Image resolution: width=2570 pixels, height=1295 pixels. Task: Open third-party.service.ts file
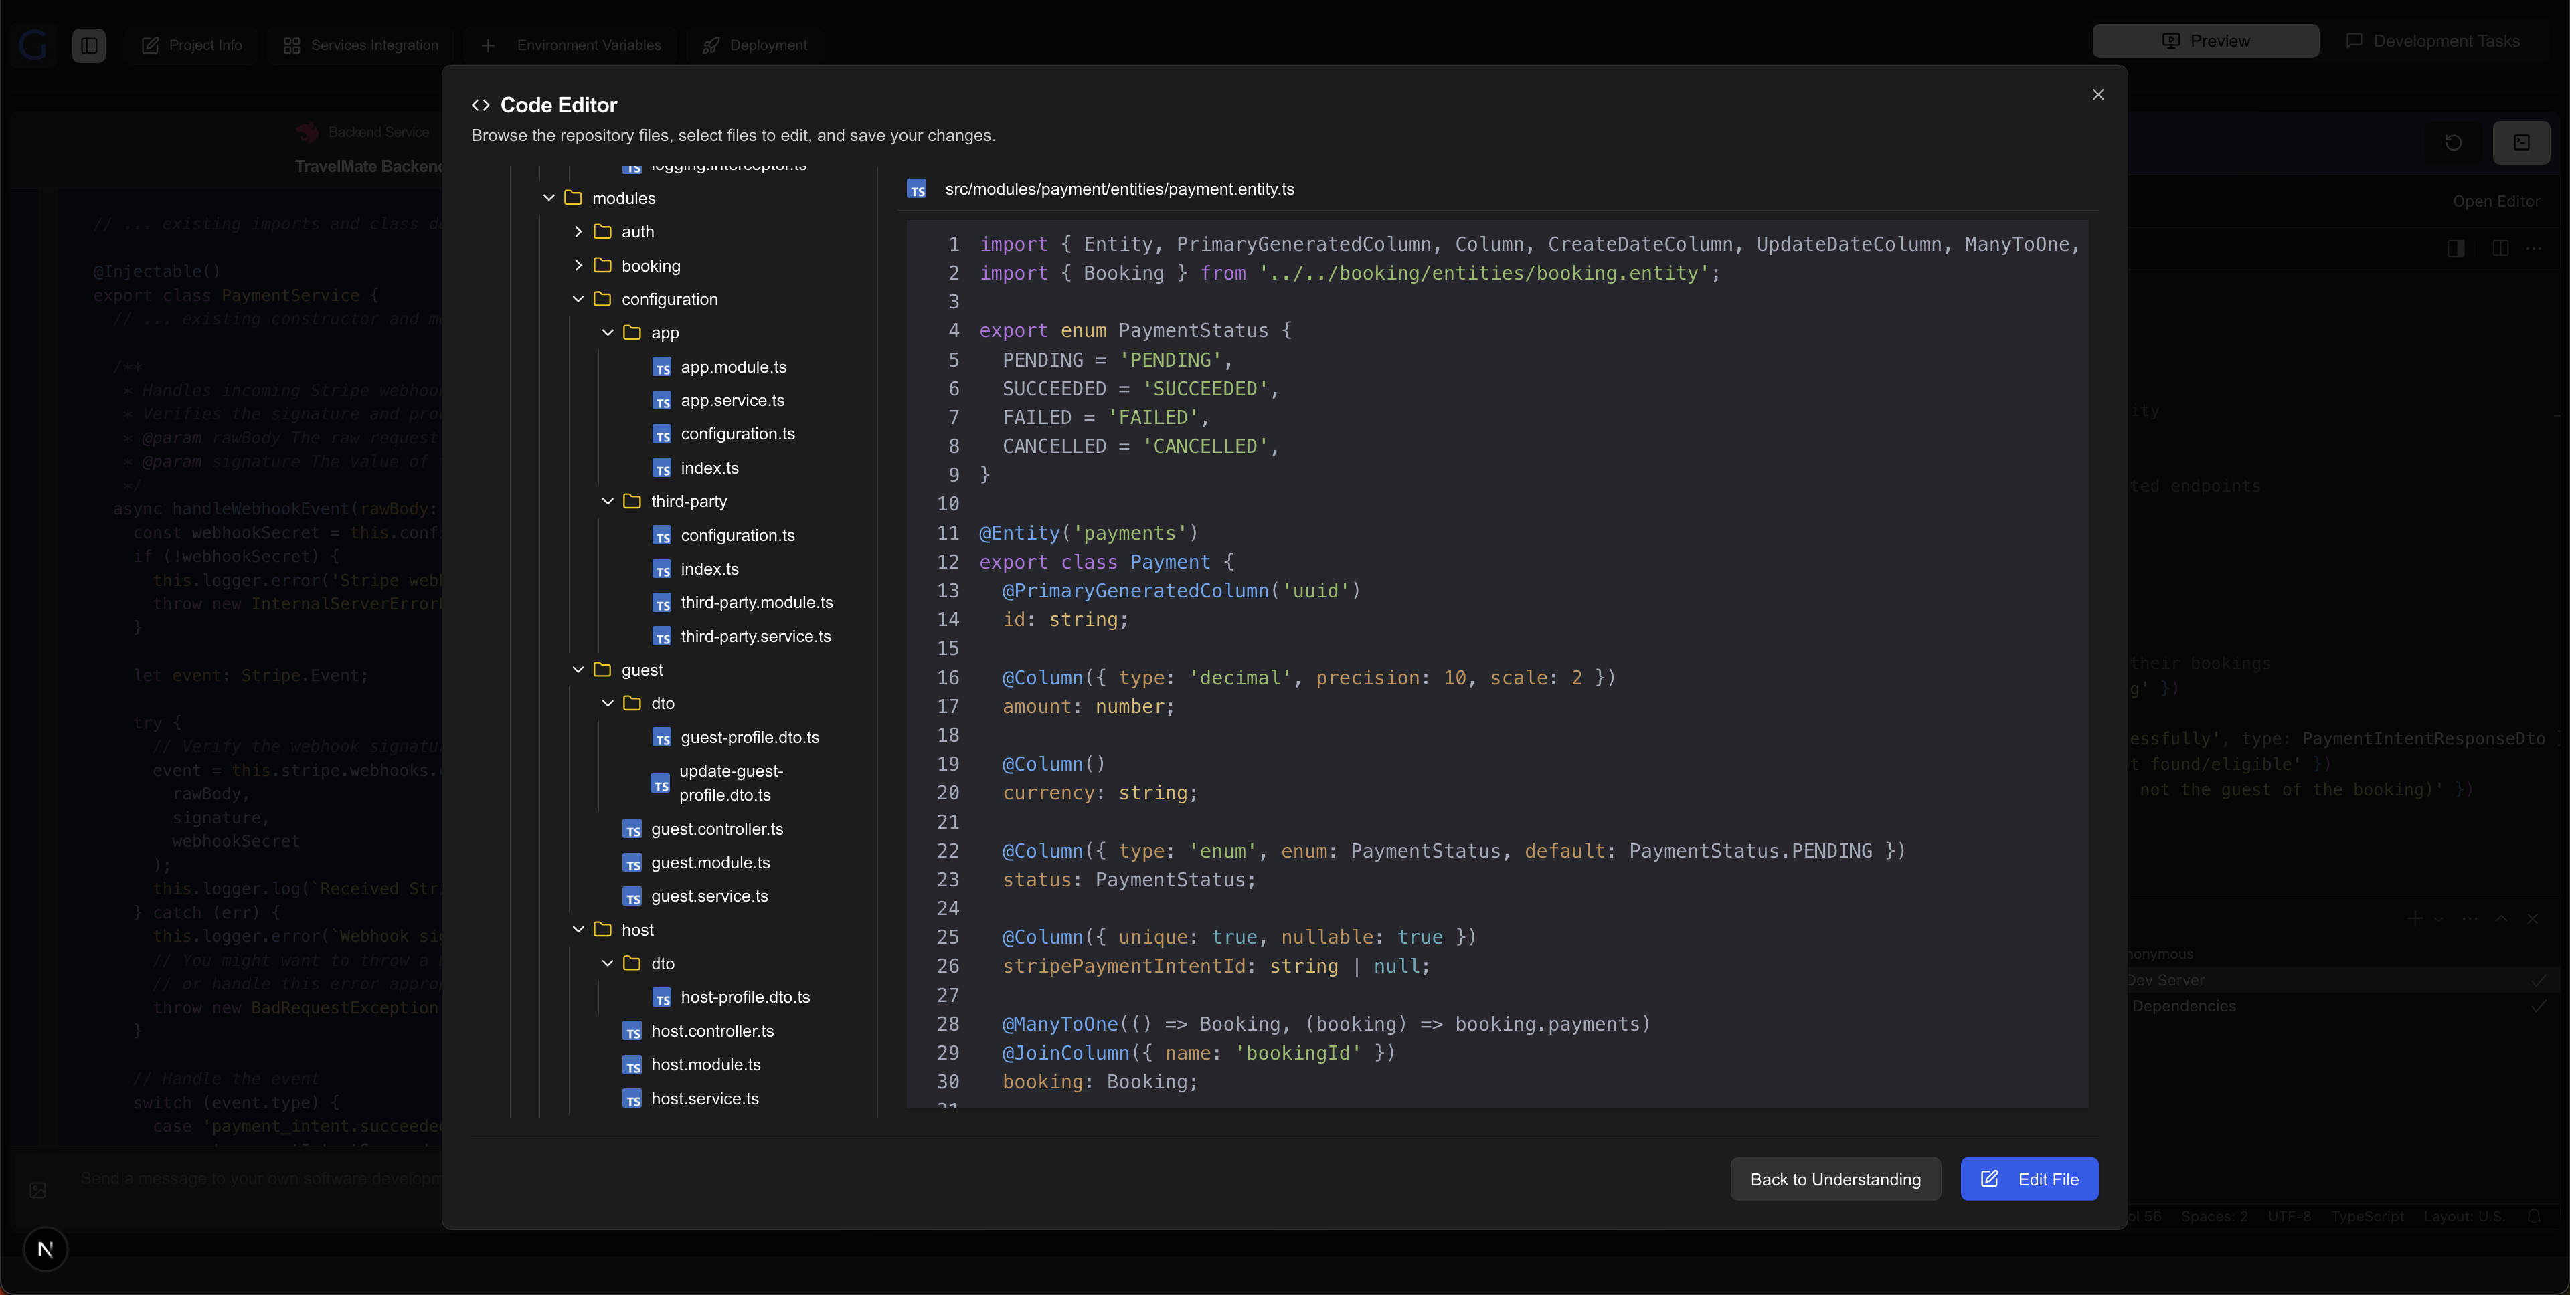coord(755,636)
